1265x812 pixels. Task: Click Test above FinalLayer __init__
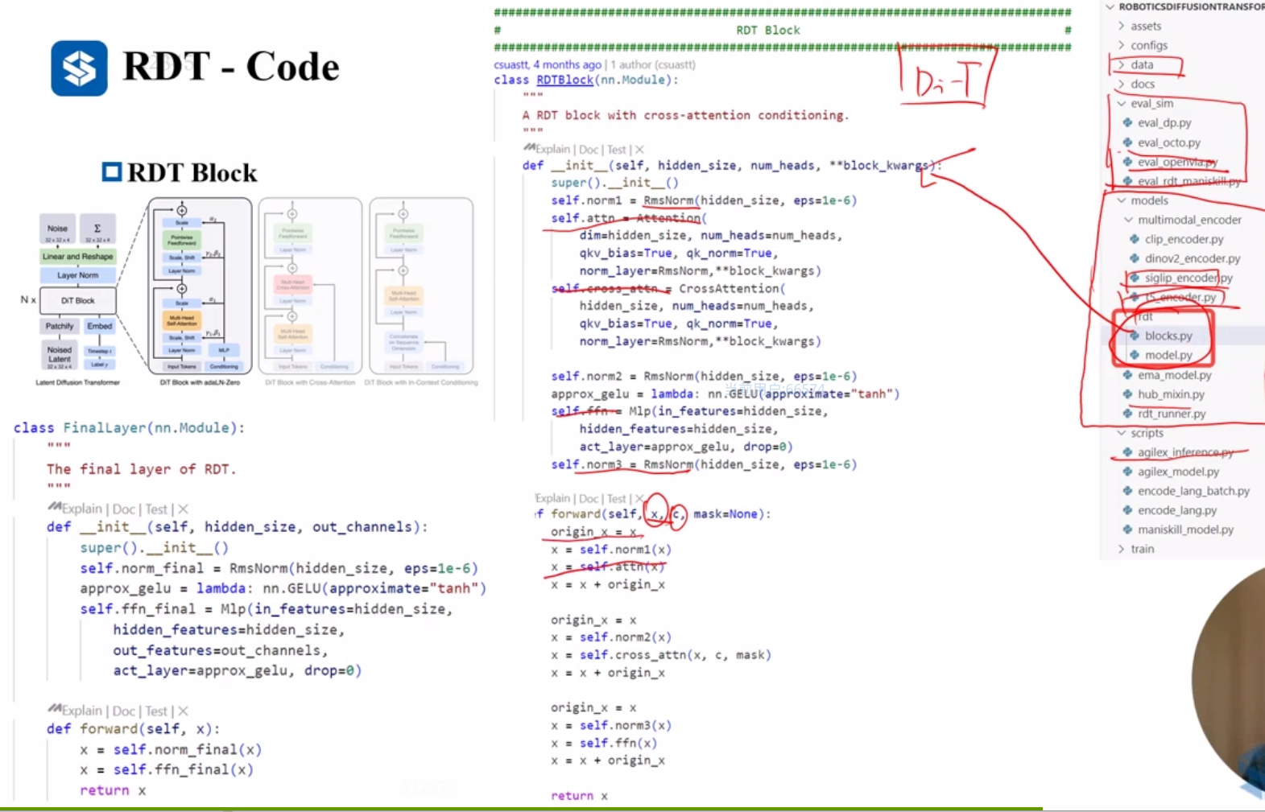[156, 509]
